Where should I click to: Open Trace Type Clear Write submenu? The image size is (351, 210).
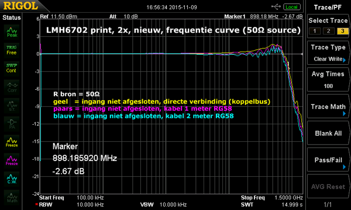[328, 53]
